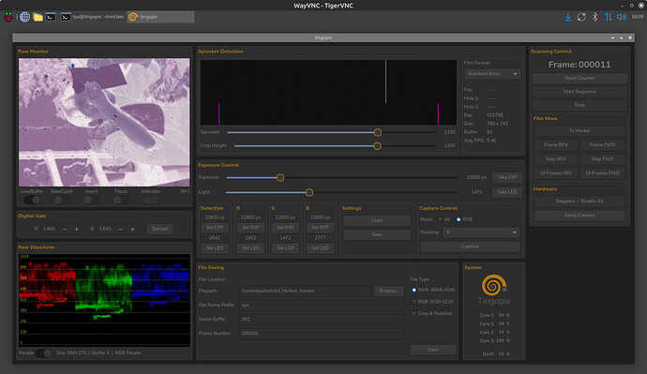The height and width of the screenshot is (374, 647).
Task: Click the 10 Frames FWD button
Action: click(602, 173)
